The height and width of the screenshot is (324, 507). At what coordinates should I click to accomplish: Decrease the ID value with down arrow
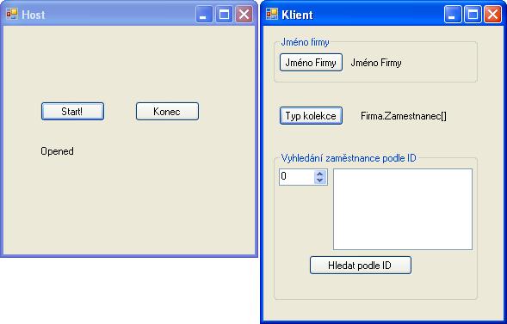tap(320, 180)
